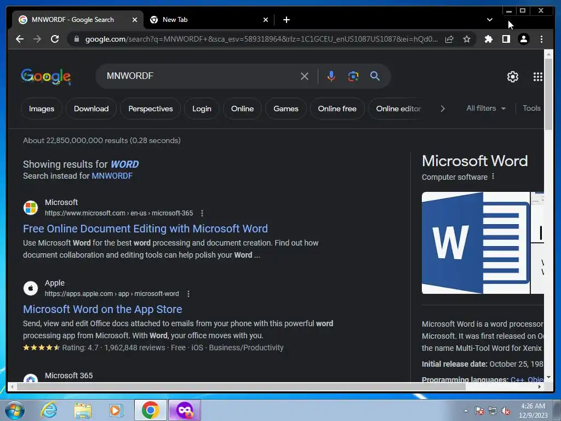Screen dimensions: 561x421
Task: Select the Games filter chip
Action: (x=286, y=109)
